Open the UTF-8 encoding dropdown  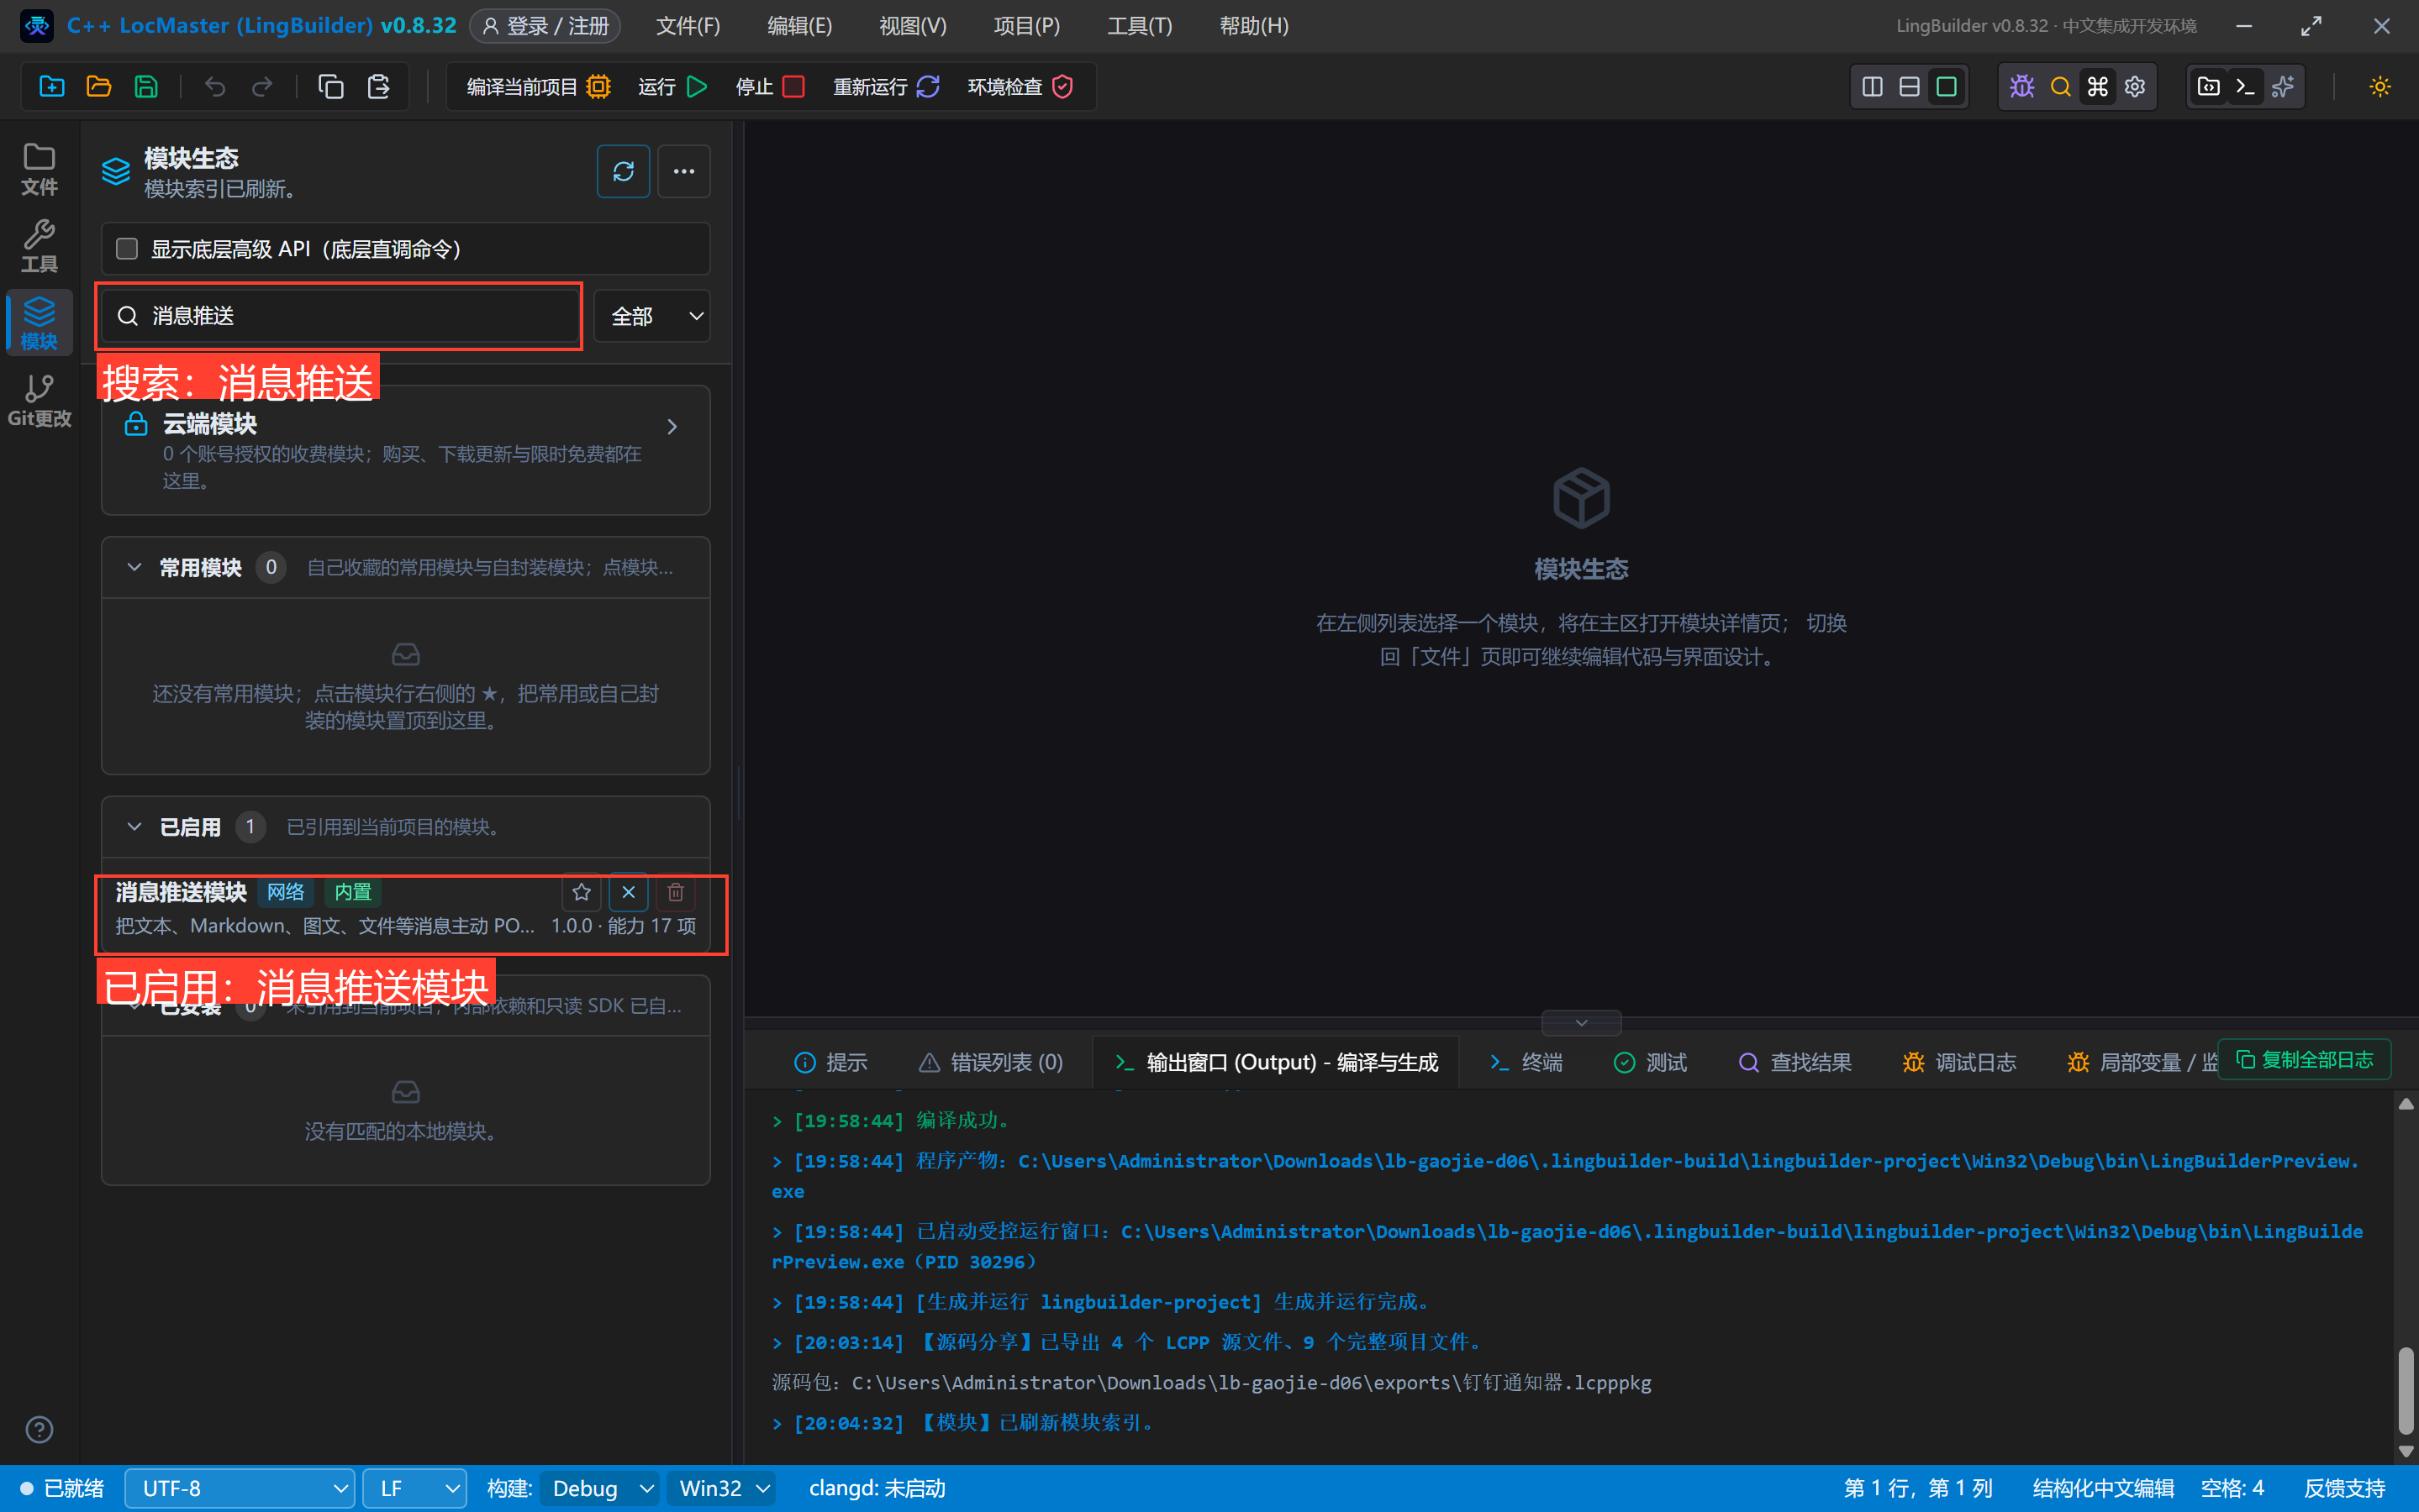pos(240,1488)
